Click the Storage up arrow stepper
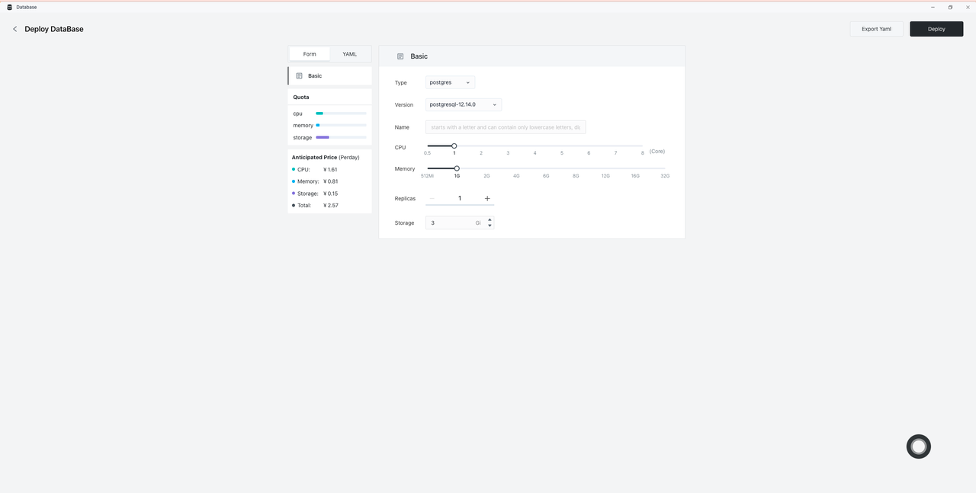This screenshot has height=493, width=976. pyautogui.click(x=490, y=219)
